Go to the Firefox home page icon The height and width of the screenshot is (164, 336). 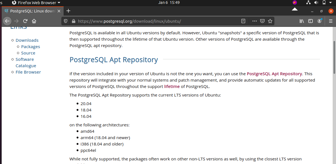pos(34,21)
